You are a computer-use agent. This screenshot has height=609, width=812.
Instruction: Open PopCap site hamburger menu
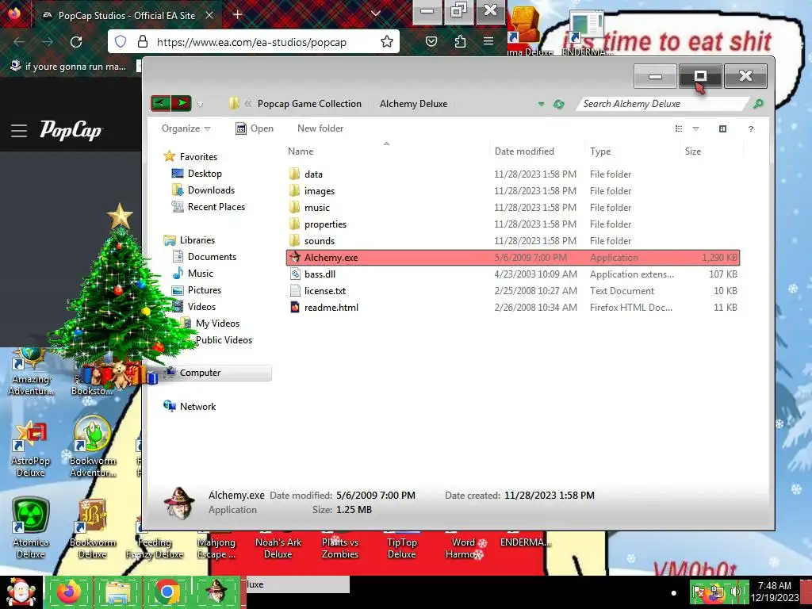[19, 131]
